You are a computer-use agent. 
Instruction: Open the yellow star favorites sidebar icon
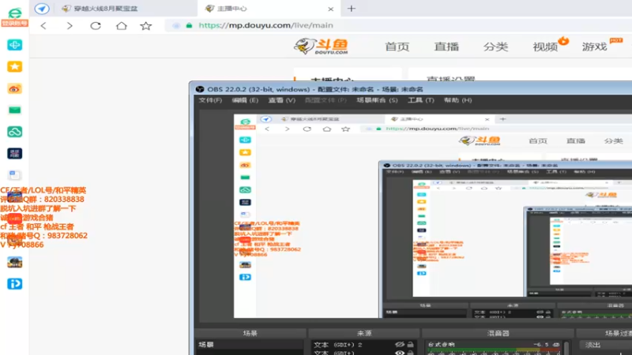click(14, 66)
